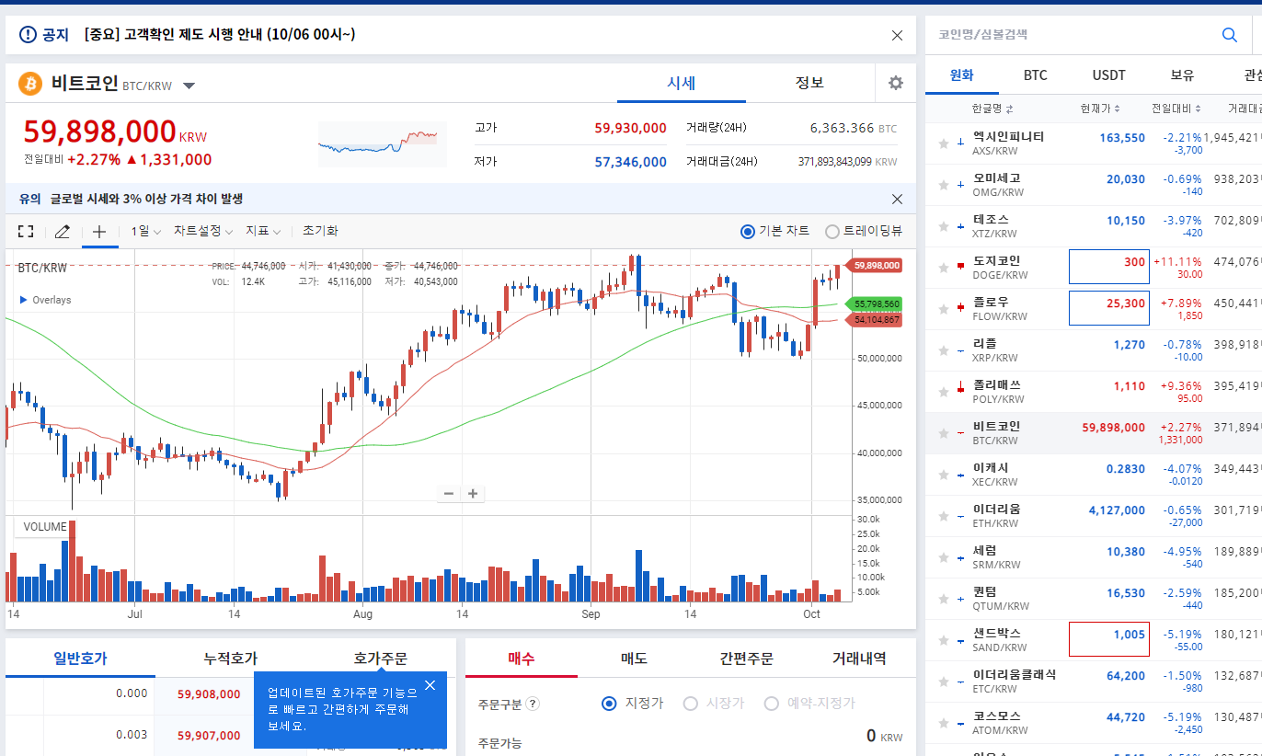Open the 지표 indicators dropdown
This screenshot has height=756, width=1262.
(x=263, y=231)
